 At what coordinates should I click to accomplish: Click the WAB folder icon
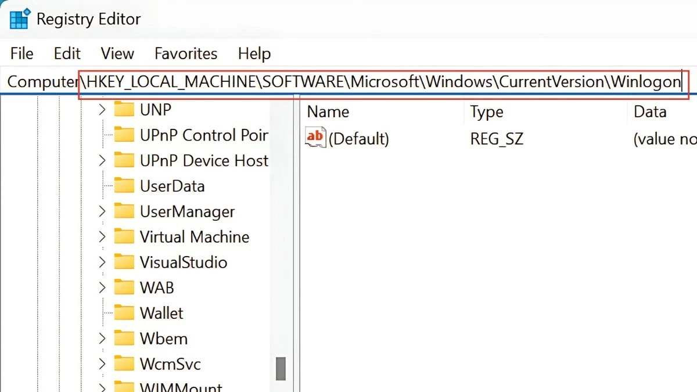point(125,287)
